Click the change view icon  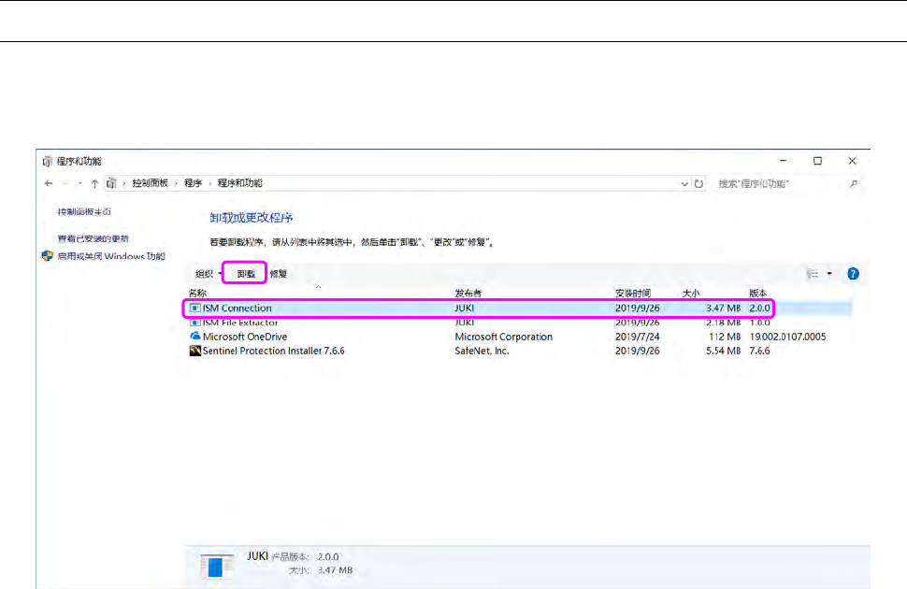tap(813, 274)
